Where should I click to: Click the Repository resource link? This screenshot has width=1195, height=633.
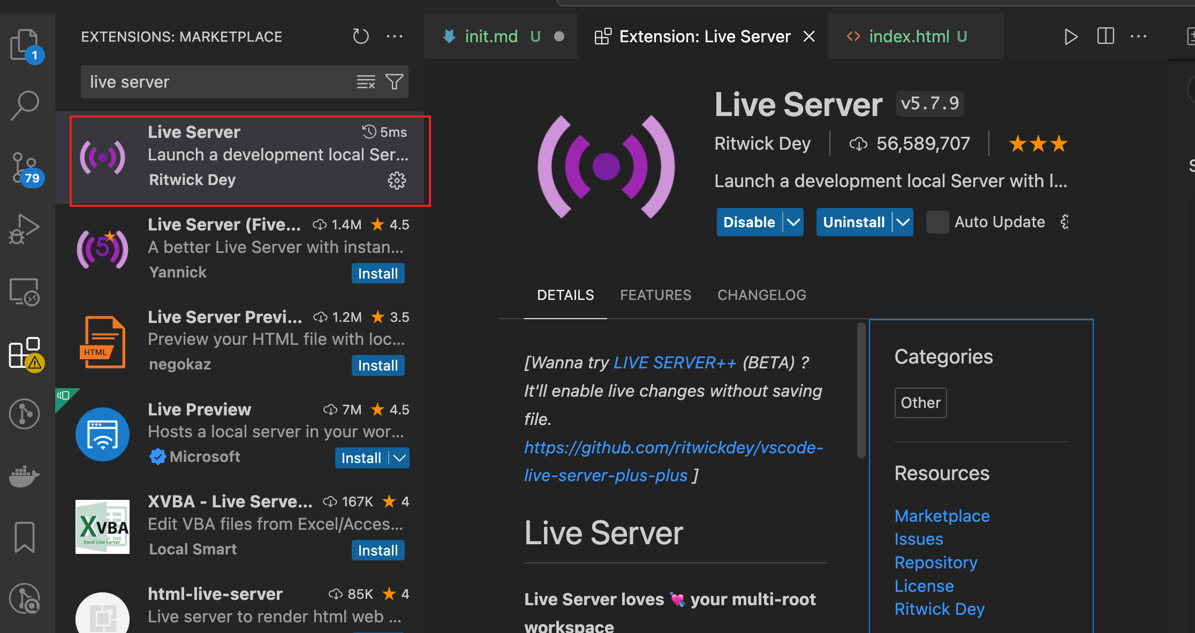point(936,562)
